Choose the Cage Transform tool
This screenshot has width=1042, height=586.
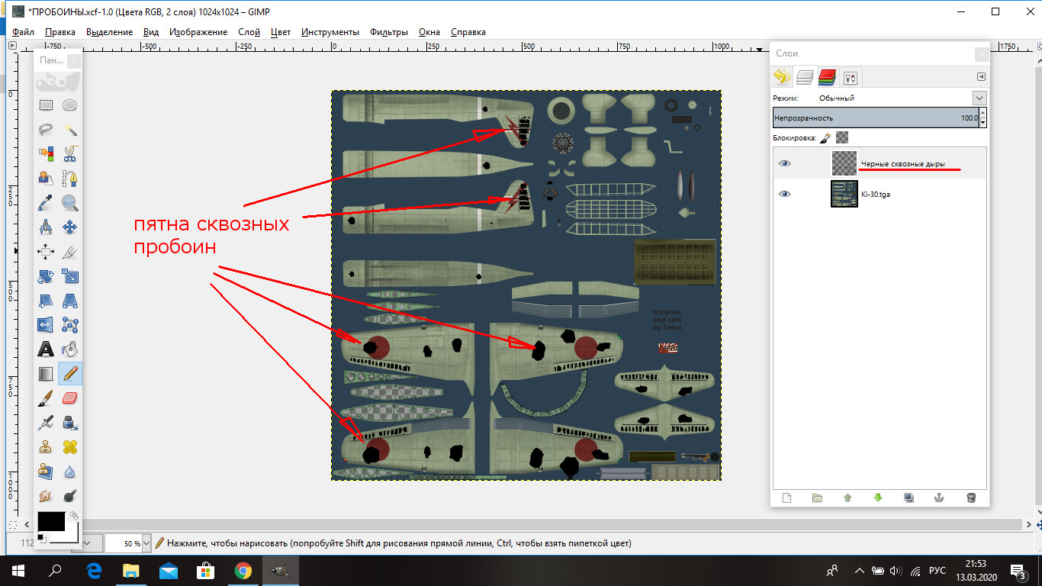[70, 325]
